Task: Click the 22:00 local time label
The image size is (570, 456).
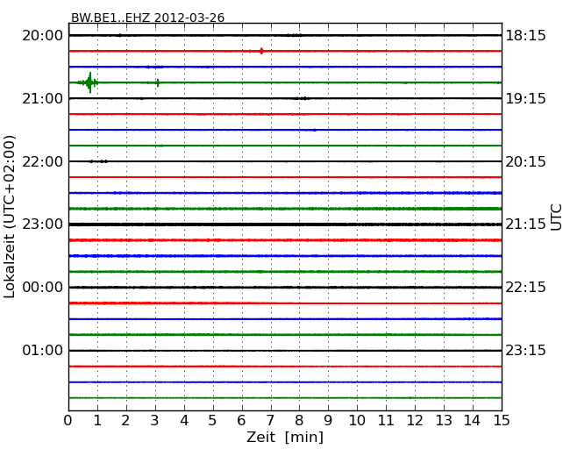Action: [43, 161]
